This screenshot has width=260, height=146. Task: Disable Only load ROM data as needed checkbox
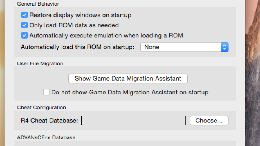(24, 25)
